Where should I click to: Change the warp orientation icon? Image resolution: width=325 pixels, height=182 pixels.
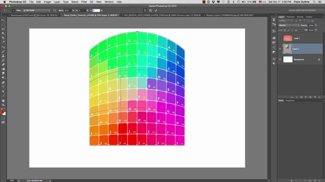[55, 10]
